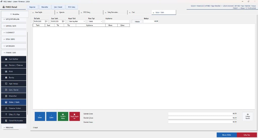Click the POS Satış top shortcut button

tap(72, 7)
